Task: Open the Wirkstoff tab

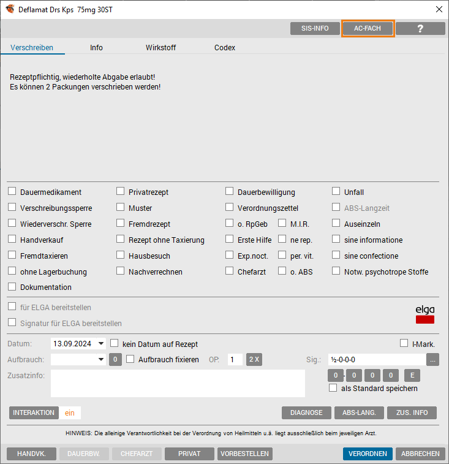Action: [x=160, y=48]
